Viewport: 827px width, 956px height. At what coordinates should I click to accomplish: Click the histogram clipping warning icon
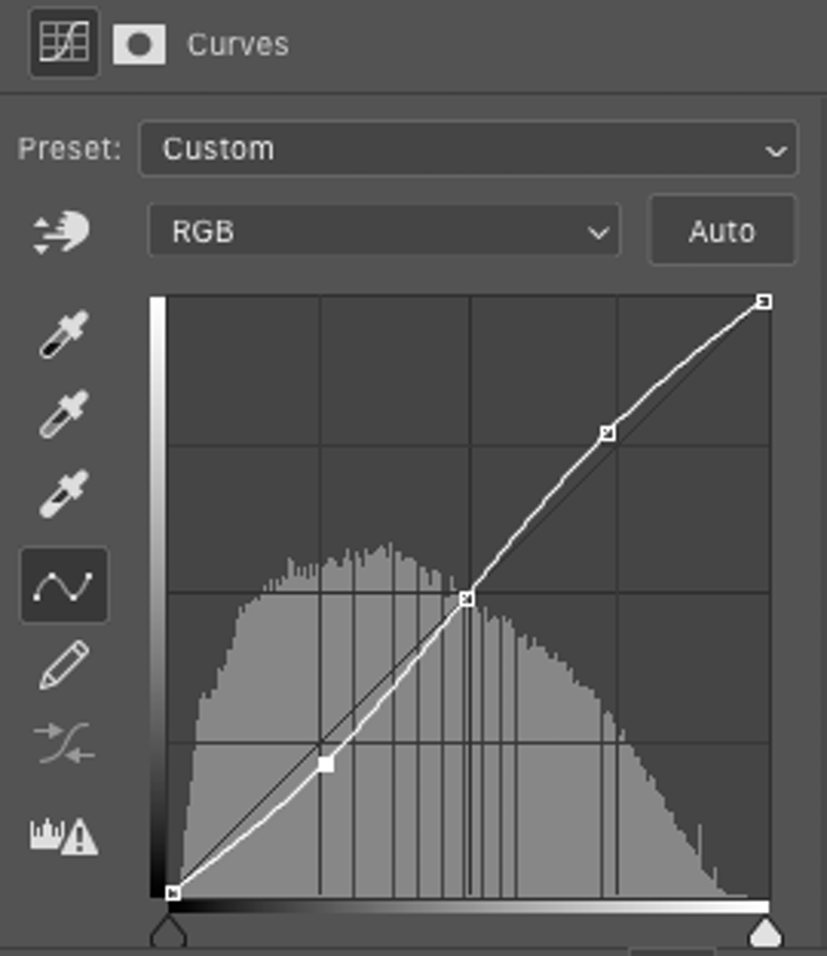(x=64, y=835)
